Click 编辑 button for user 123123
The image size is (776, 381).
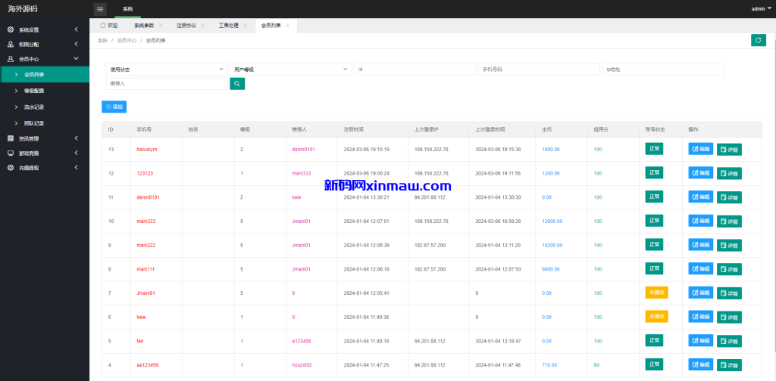700,173
